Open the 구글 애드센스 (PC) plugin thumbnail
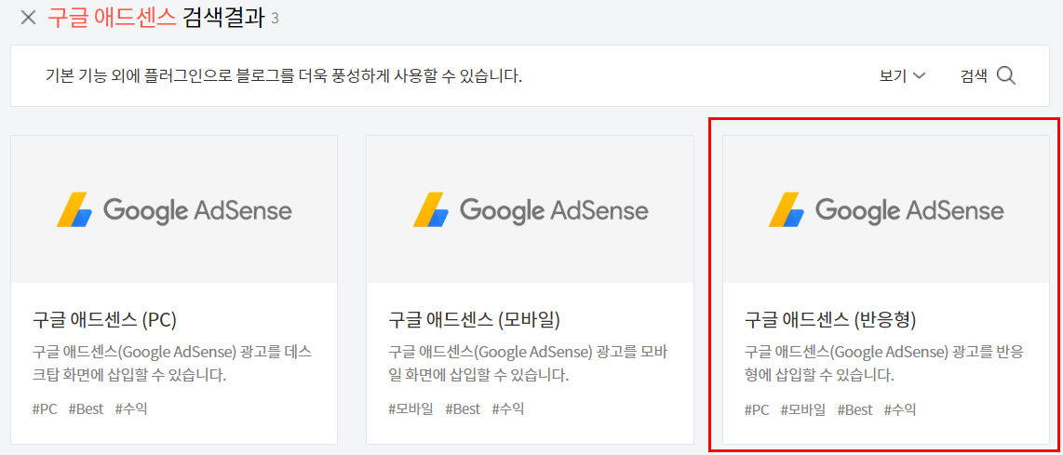The image size is (1063, 455). click(174, 209)
